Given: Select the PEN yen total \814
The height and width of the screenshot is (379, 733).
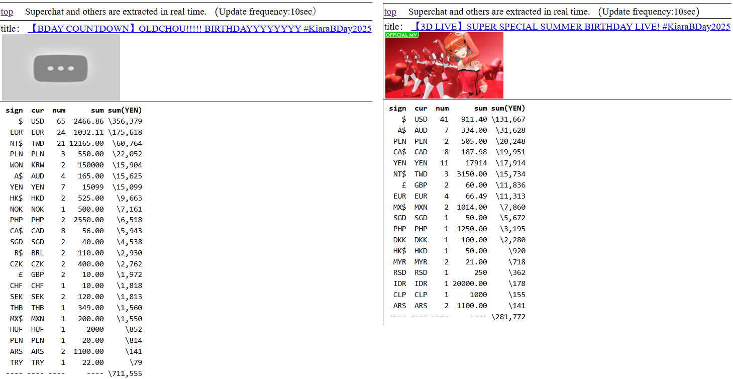Looking at the screenshot, I should 134,340.
